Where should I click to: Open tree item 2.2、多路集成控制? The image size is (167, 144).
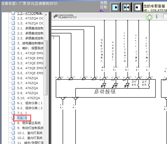click(30, 33)
